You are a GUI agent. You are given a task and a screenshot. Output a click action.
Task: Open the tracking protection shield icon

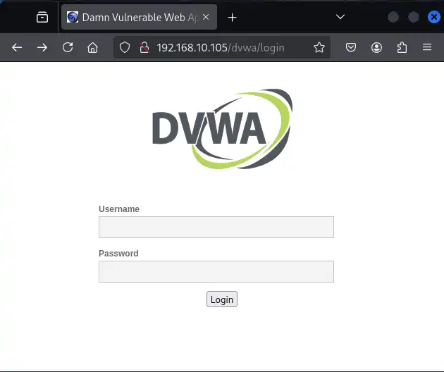[x=125, y=47]
